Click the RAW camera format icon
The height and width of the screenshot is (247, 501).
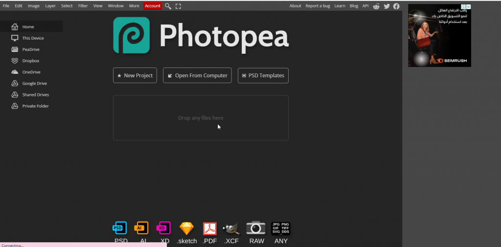[256, 228]
